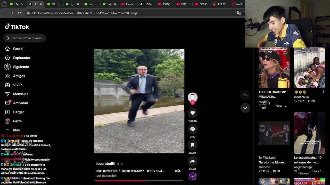
Task: Open madhafella babies video thumbnail
Action: [309, 68]
